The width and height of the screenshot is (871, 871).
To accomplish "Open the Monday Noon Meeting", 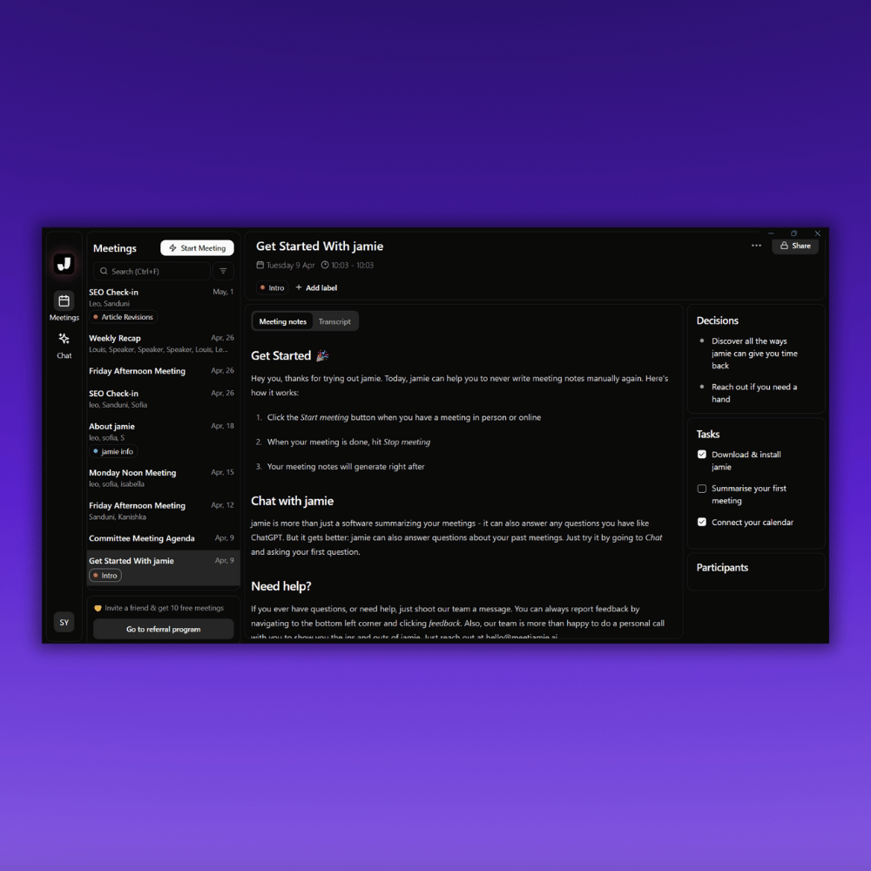I will 162,477.
